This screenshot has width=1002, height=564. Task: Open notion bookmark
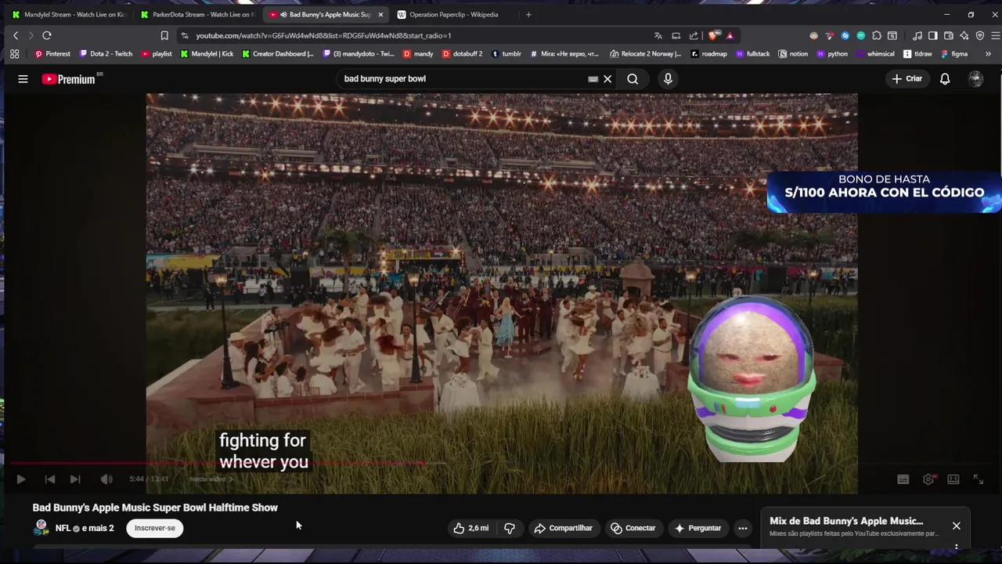coord(793,54)
